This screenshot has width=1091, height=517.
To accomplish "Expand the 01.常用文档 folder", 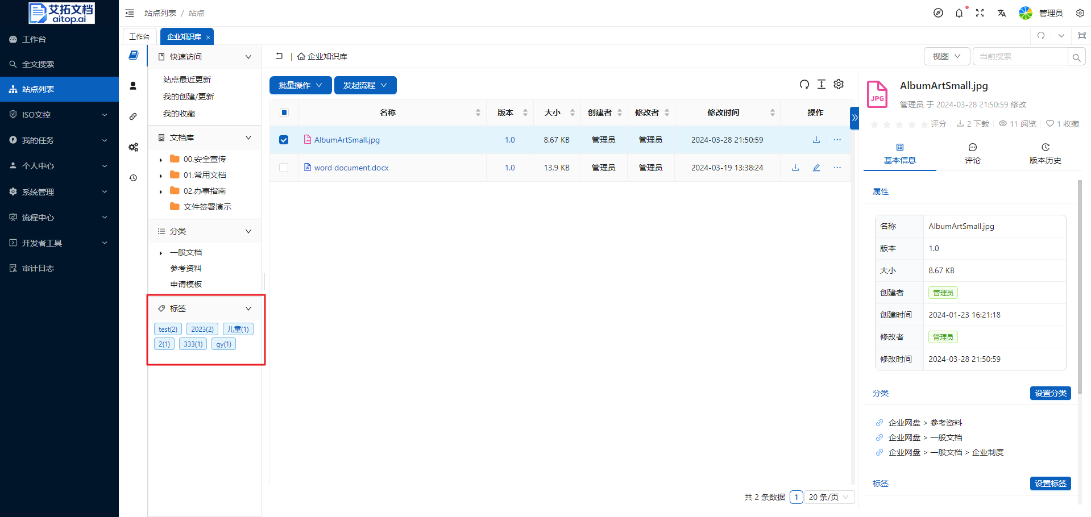I will click(161, 176).
